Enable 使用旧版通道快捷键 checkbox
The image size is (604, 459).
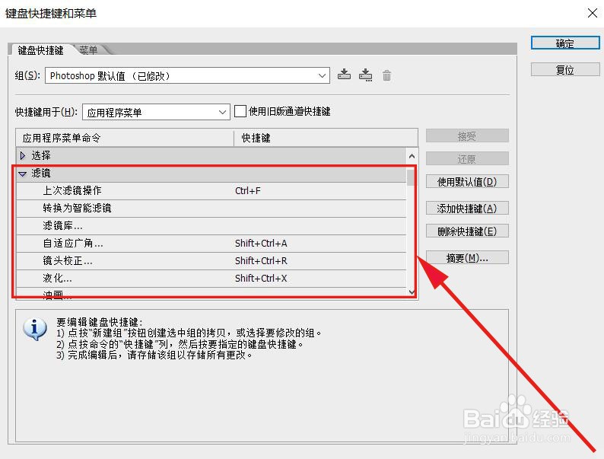(x=240, y=111)
